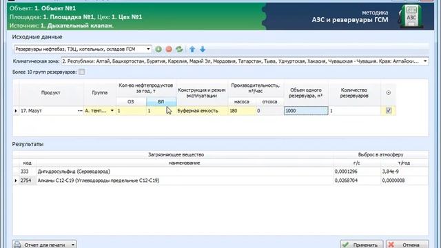Click the printer icon on Отчет для печати
Viewport: 441px width, 248px height.
[17, 245]
